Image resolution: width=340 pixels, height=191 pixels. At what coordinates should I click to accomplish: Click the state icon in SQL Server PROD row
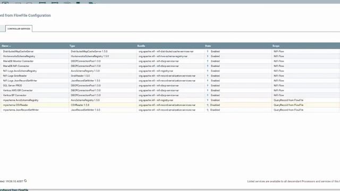(208, 85)
